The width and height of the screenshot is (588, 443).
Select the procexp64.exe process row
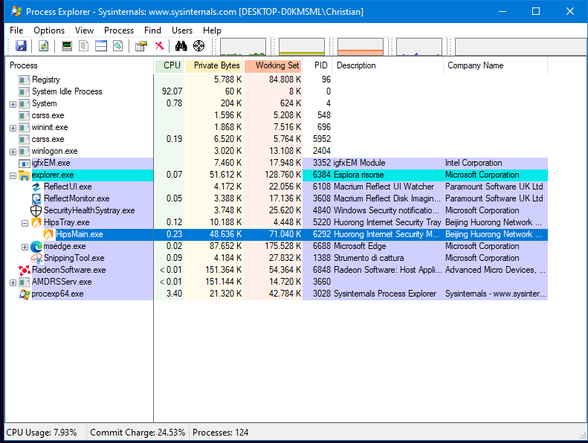point(58,294)
